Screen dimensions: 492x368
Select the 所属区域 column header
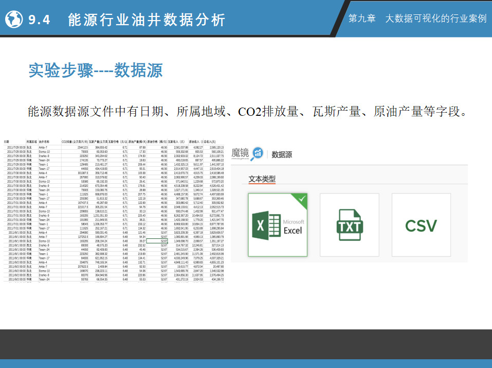coord(31,141)
